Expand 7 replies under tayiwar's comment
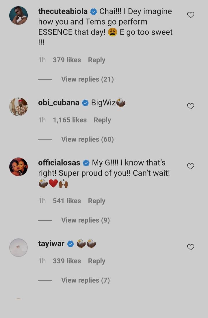 click(85, 280)
